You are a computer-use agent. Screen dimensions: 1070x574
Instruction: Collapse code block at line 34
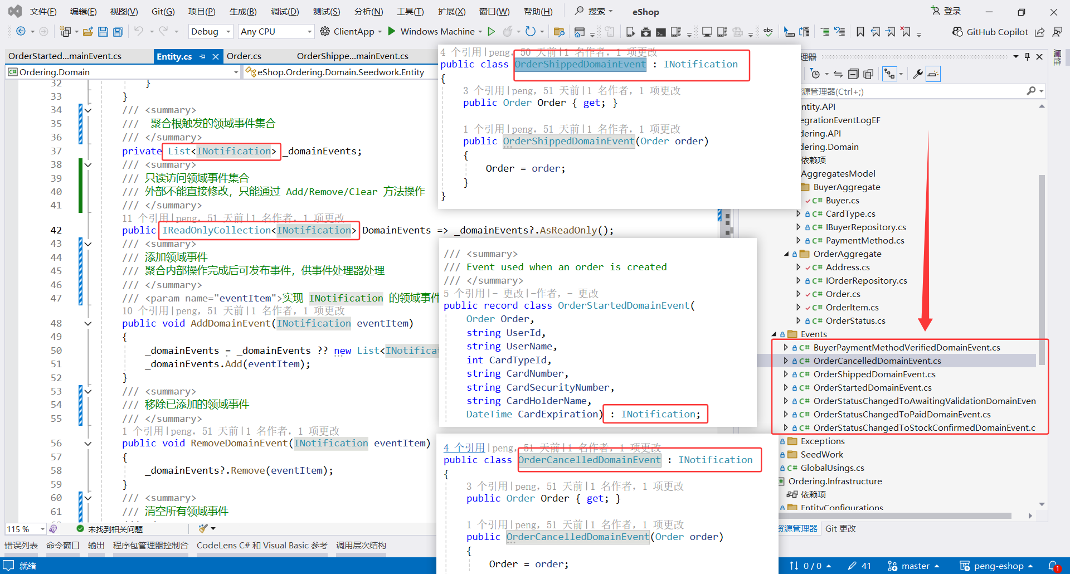88,110
